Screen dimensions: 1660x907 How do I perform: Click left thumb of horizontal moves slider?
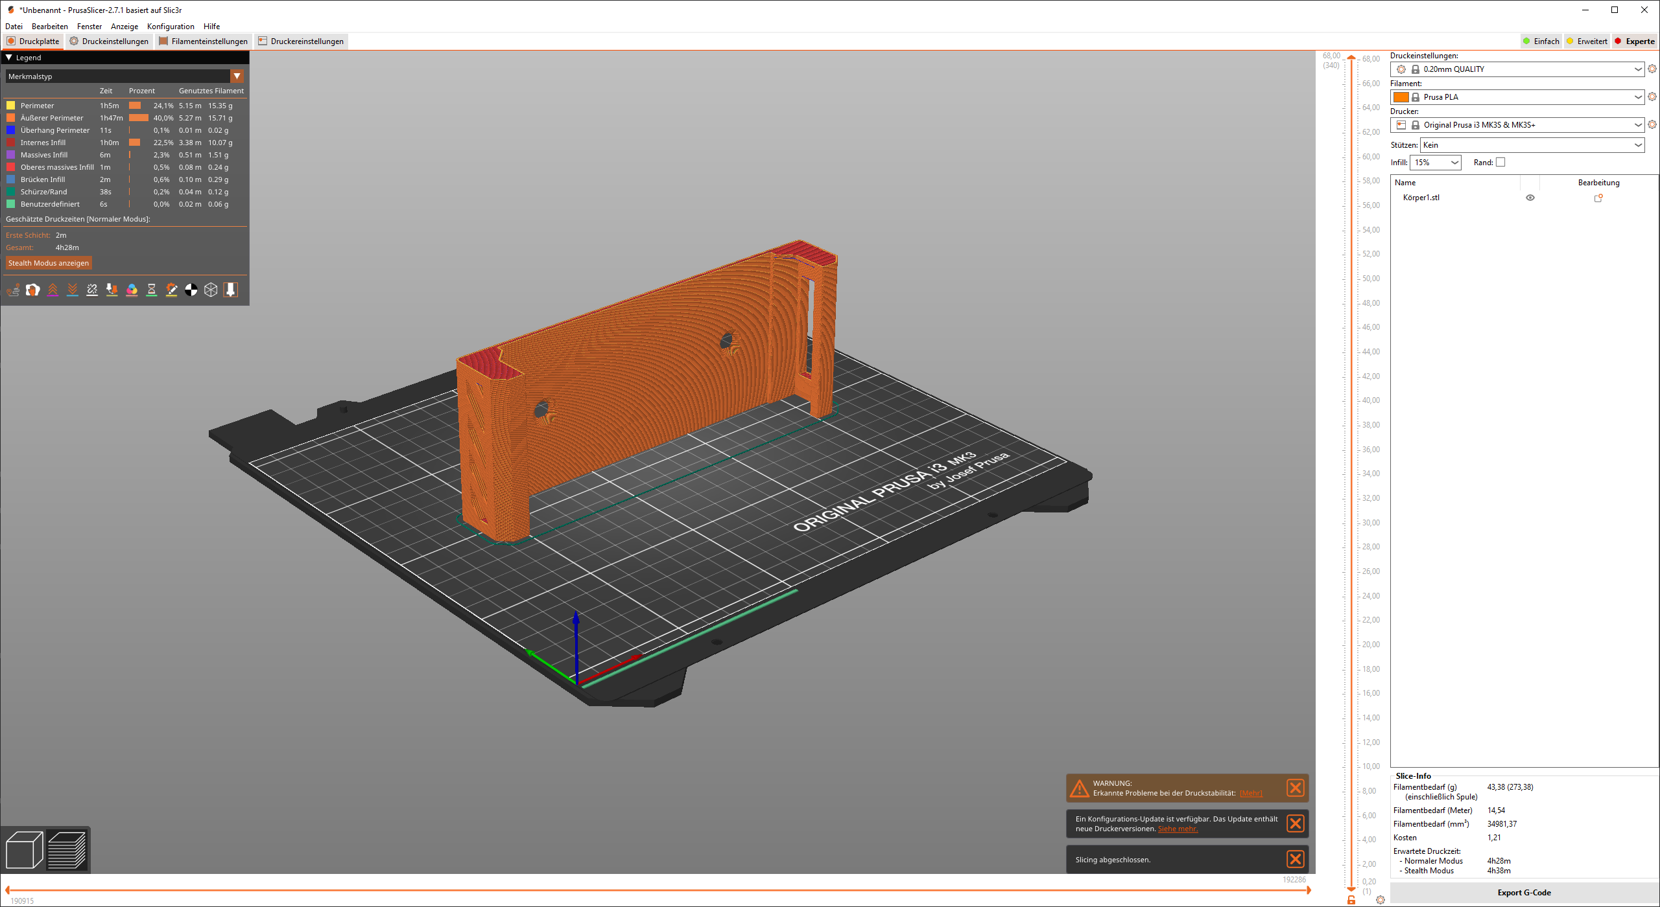point(6,890)
